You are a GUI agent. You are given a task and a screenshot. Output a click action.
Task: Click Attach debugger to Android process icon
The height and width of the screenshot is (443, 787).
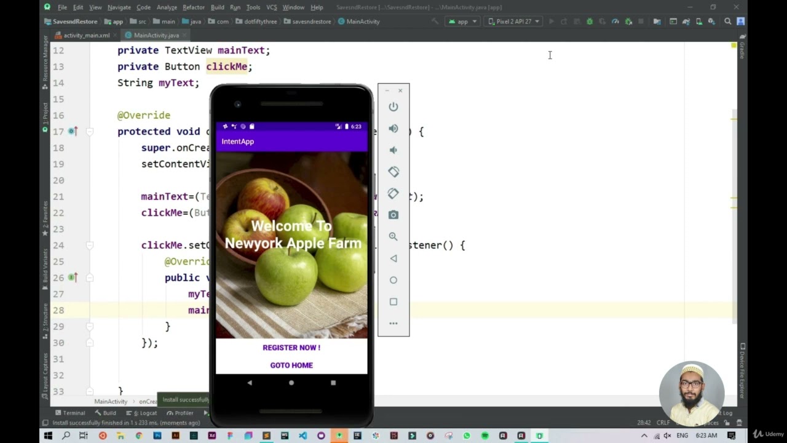[628, 22]
